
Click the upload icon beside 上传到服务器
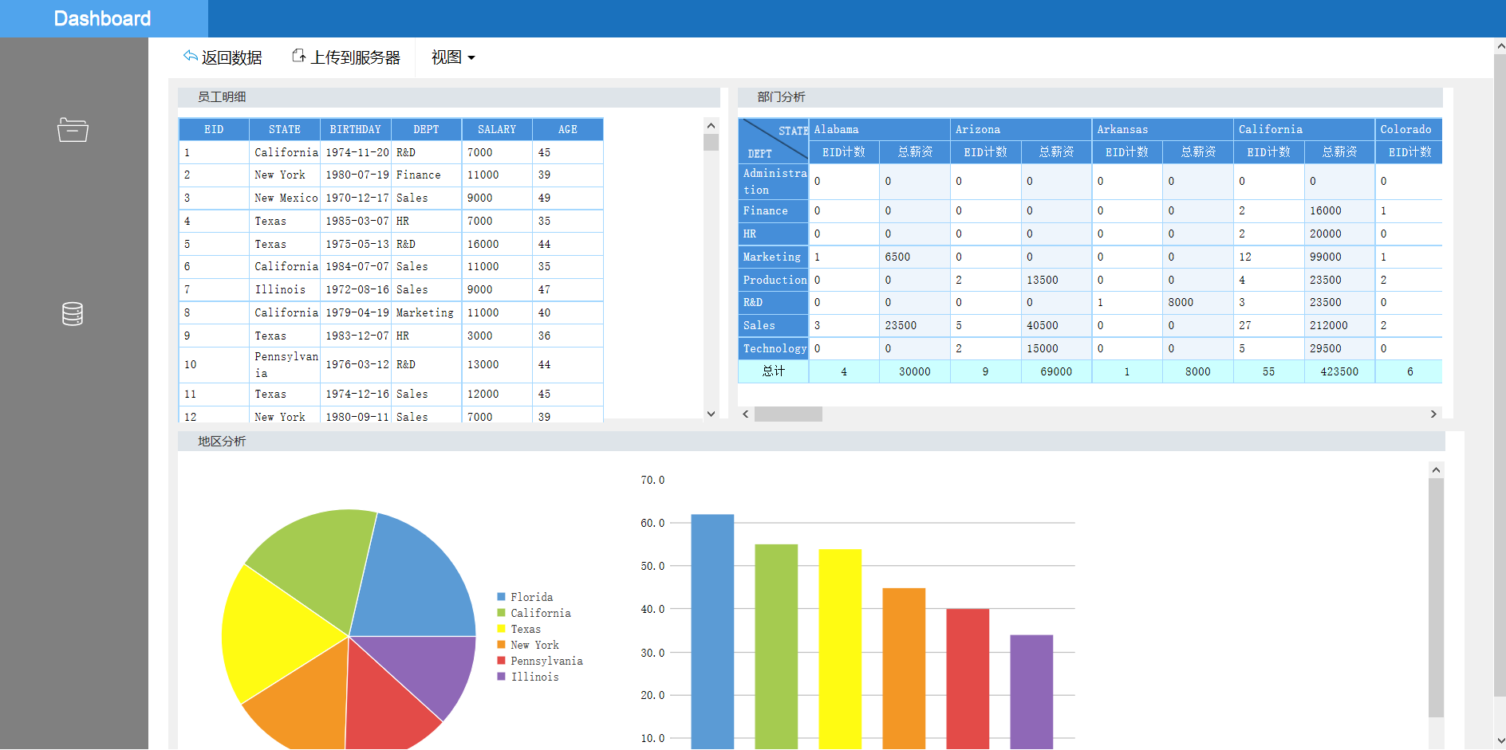pos(298,56)
